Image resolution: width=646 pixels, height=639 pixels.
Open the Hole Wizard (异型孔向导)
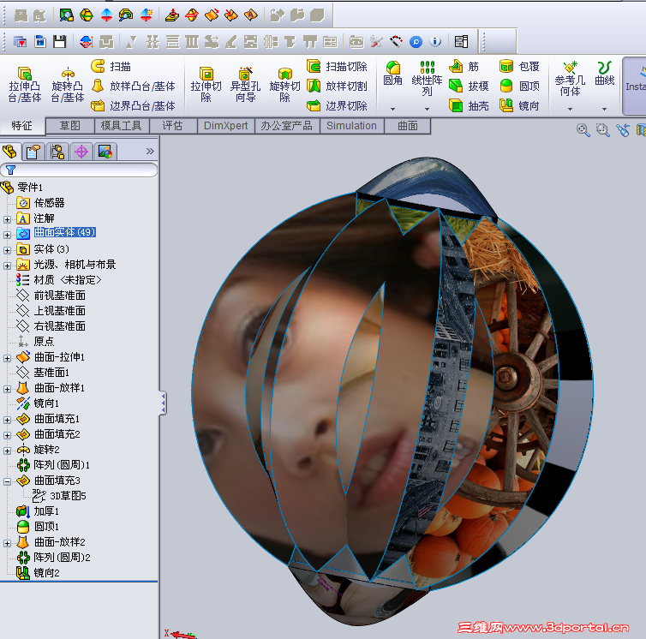245,85
